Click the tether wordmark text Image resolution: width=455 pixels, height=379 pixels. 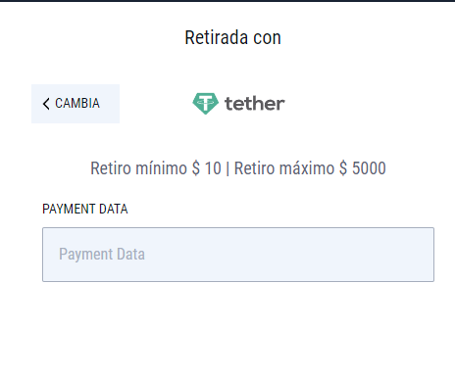[255, 104]
